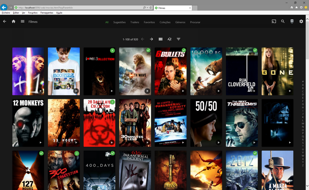This screenshot has width=309, height=190.
Task: Play 12 Monkeys via play button
Action: pyautogui.click(x=40, y=142)
